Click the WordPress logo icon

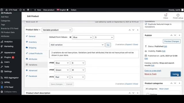[x=2, y=10]
